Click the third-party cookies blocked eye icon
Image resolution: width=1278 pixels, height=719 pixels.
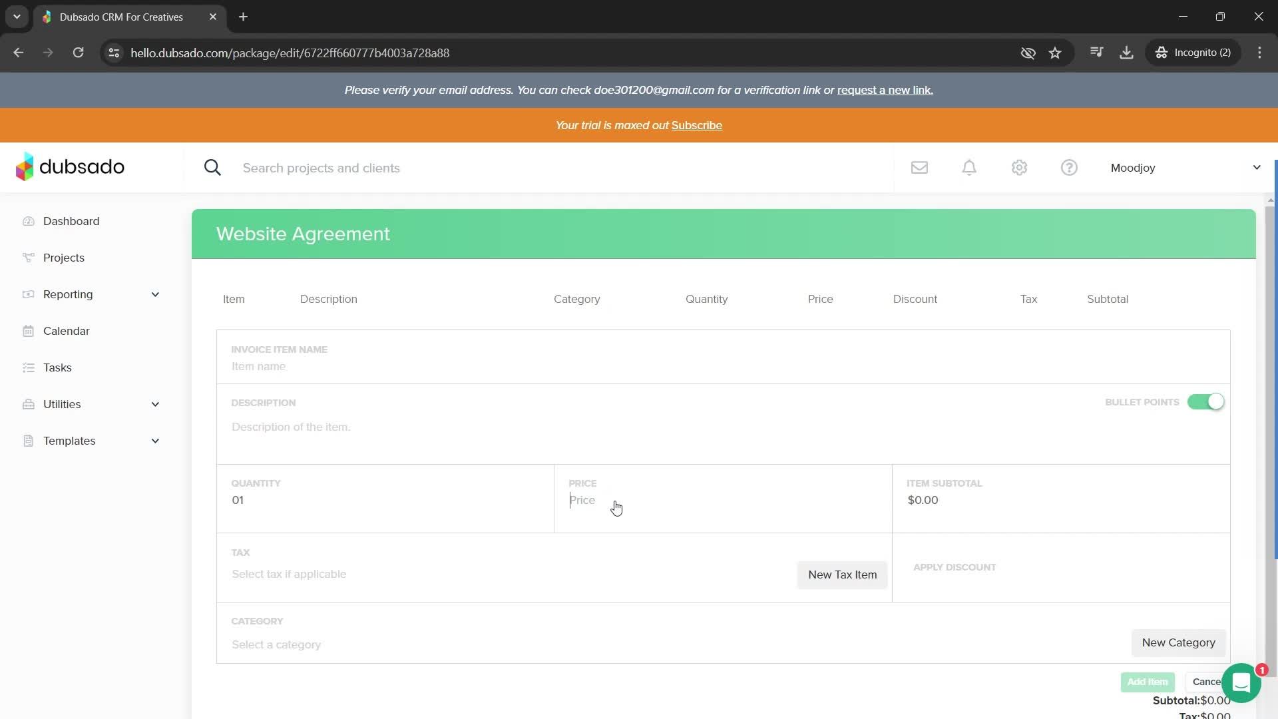pos(1028,53)
